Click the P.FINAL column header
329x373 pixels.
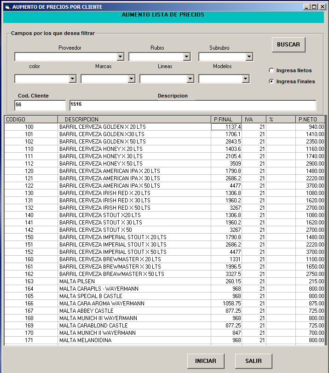tap(226, 120)
